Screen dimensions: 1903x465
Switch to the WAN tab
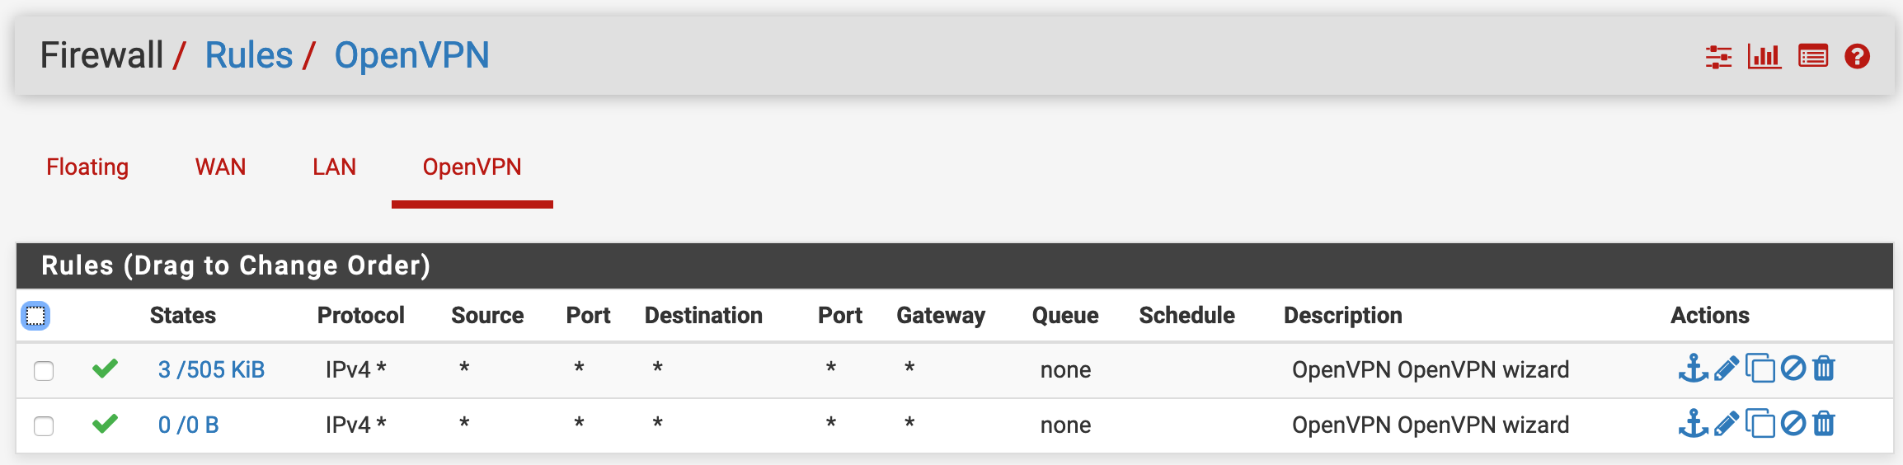point(220,167)
